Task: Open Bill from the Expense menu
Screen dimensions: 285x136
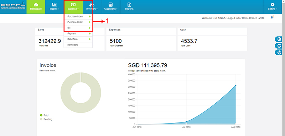Action: tap(69, 28)
